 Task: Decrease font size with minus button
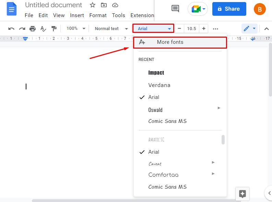179,29
